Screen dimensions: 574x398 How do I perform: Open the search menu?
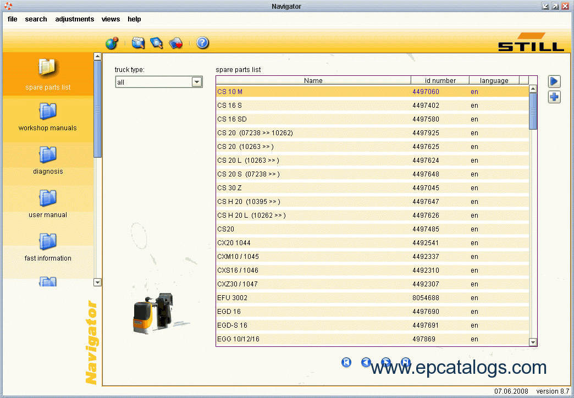pos(36,19)
